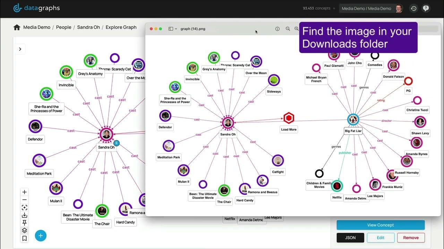Click the bookmark tool in graph toolbar
The image size is (444, 249).
pos(24,238)
